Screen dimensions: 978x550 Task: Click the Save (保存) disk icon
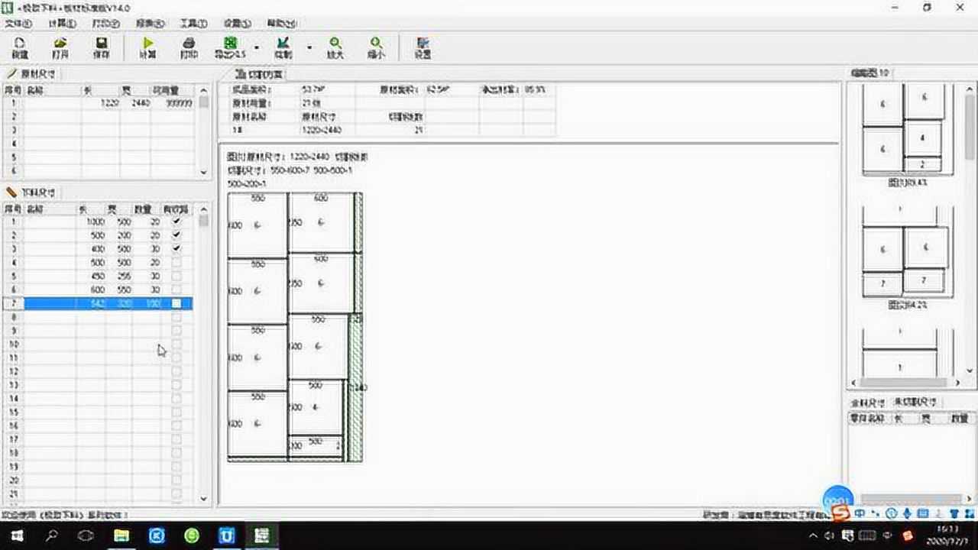pos(102,47)
